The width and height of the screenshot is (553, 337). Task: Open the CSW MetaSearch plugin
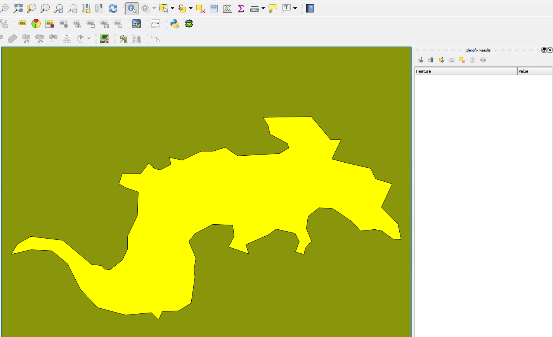pyautogui.click(x=156, y=24)
